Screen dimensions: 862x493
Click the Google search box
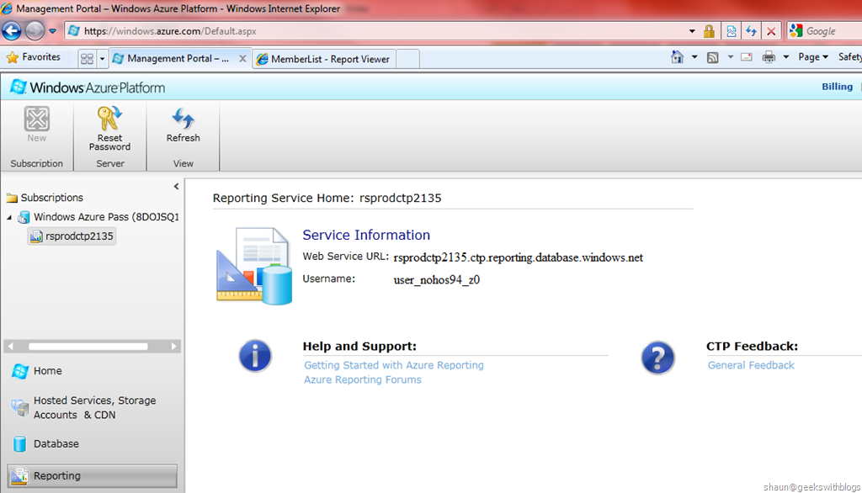coord(825,31)
